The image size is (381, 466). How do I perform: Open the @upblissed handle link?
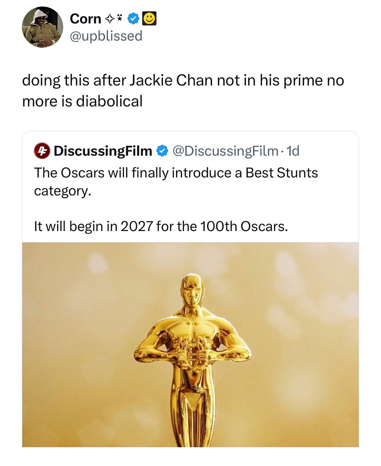pyautogui.click(x=106, y=36)
